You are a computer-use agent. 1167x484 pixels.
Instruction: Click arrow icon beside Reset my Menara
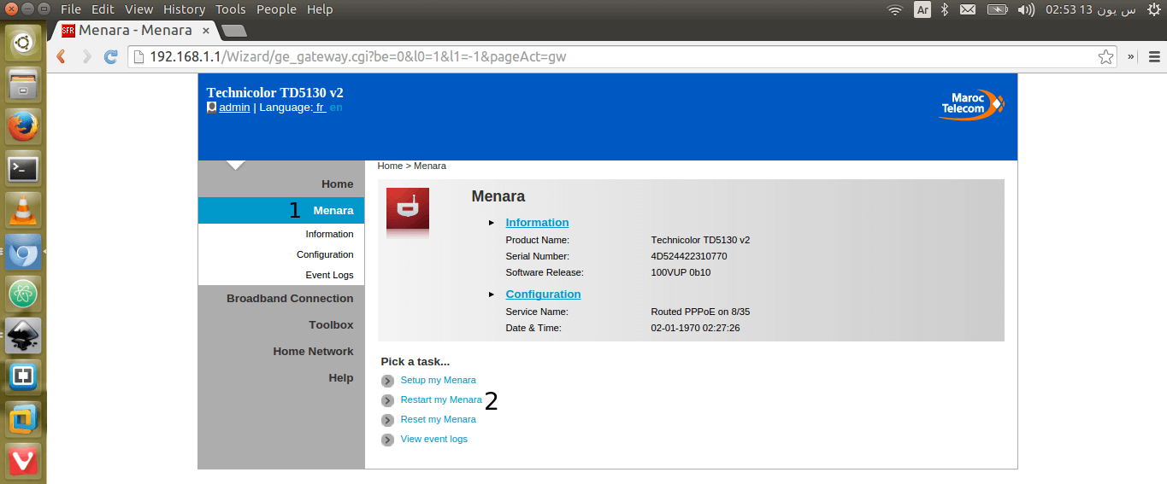388,420
